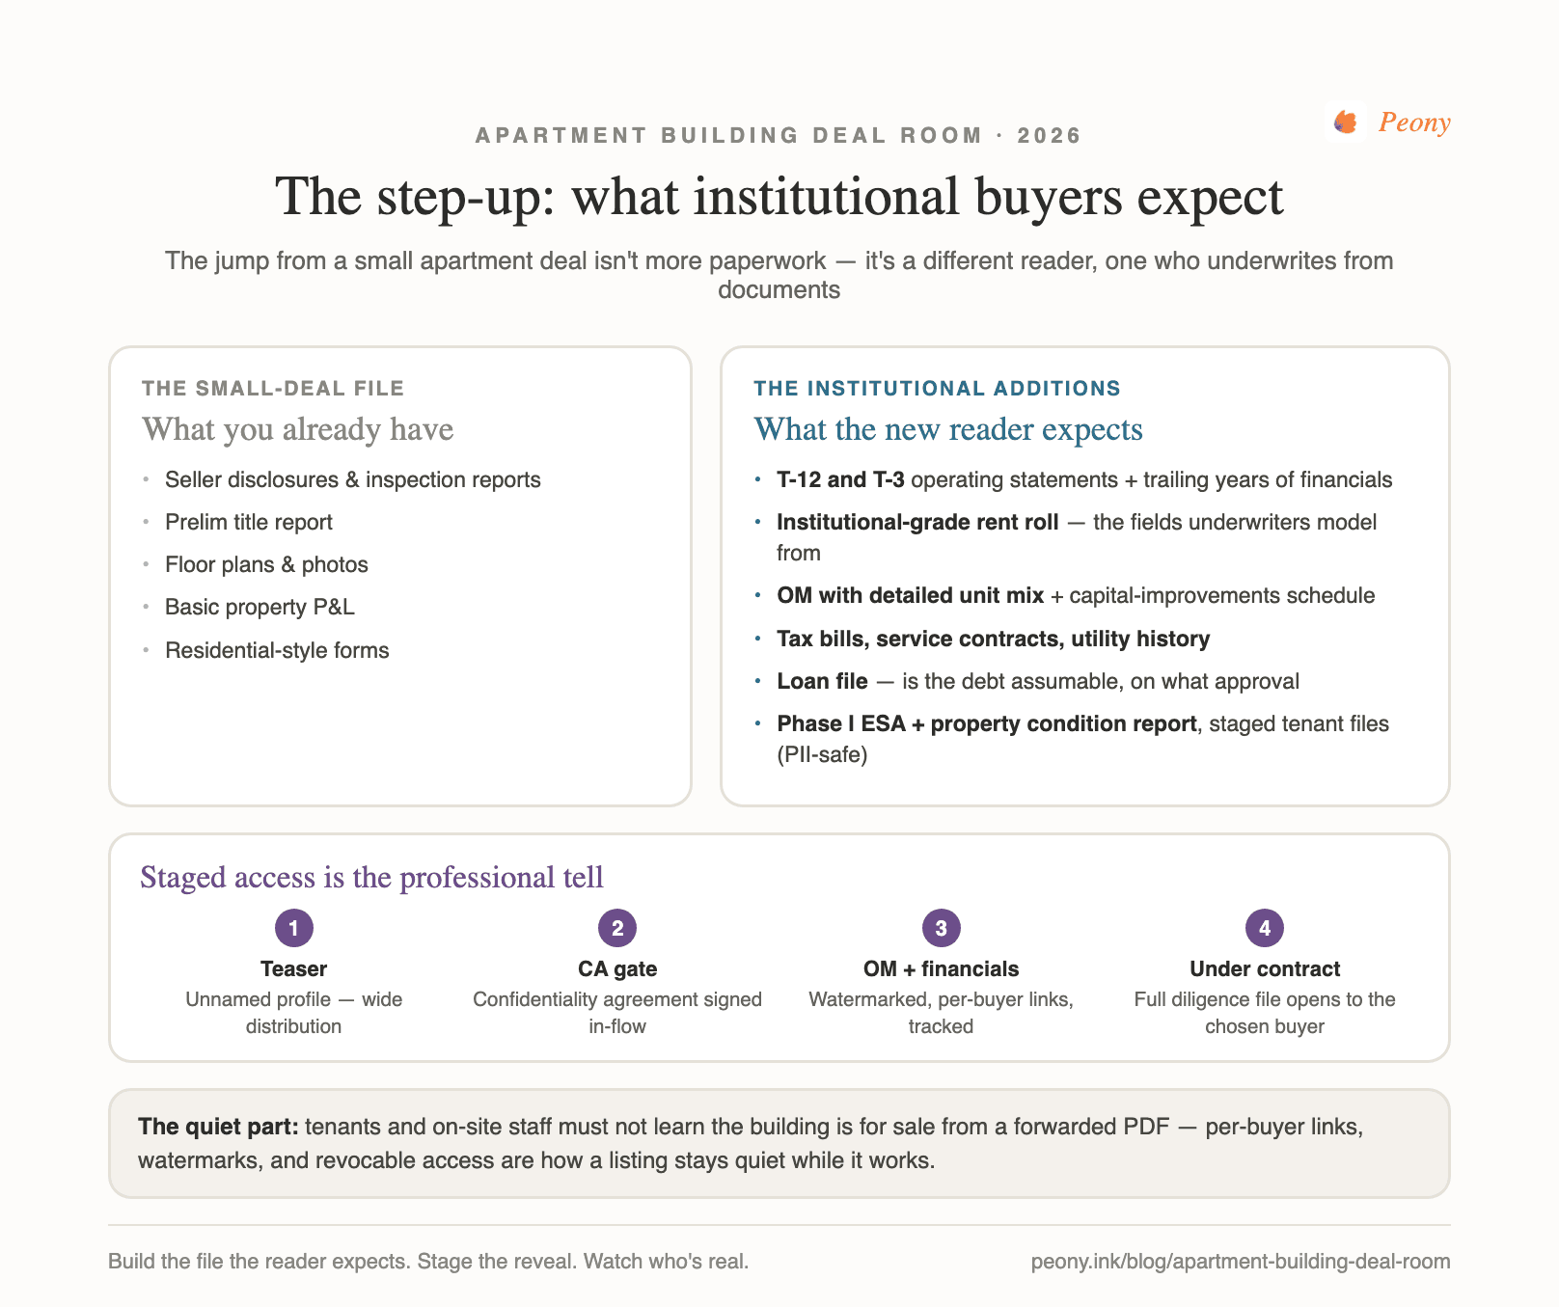Image resolution: width=1559 pixels, height=1307 pixels.
Task: Select step 3 purple circle for OM + financials
Action: pyautogui.click(x=942, y=928)
